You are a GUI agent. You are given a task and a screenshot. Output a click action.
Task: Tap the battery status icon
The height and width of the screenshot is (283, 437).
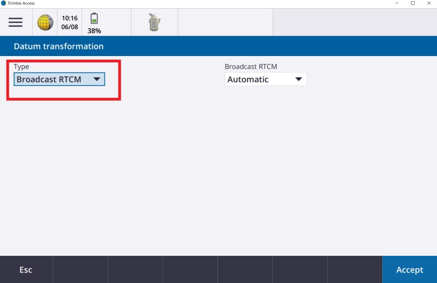(94, 19)
